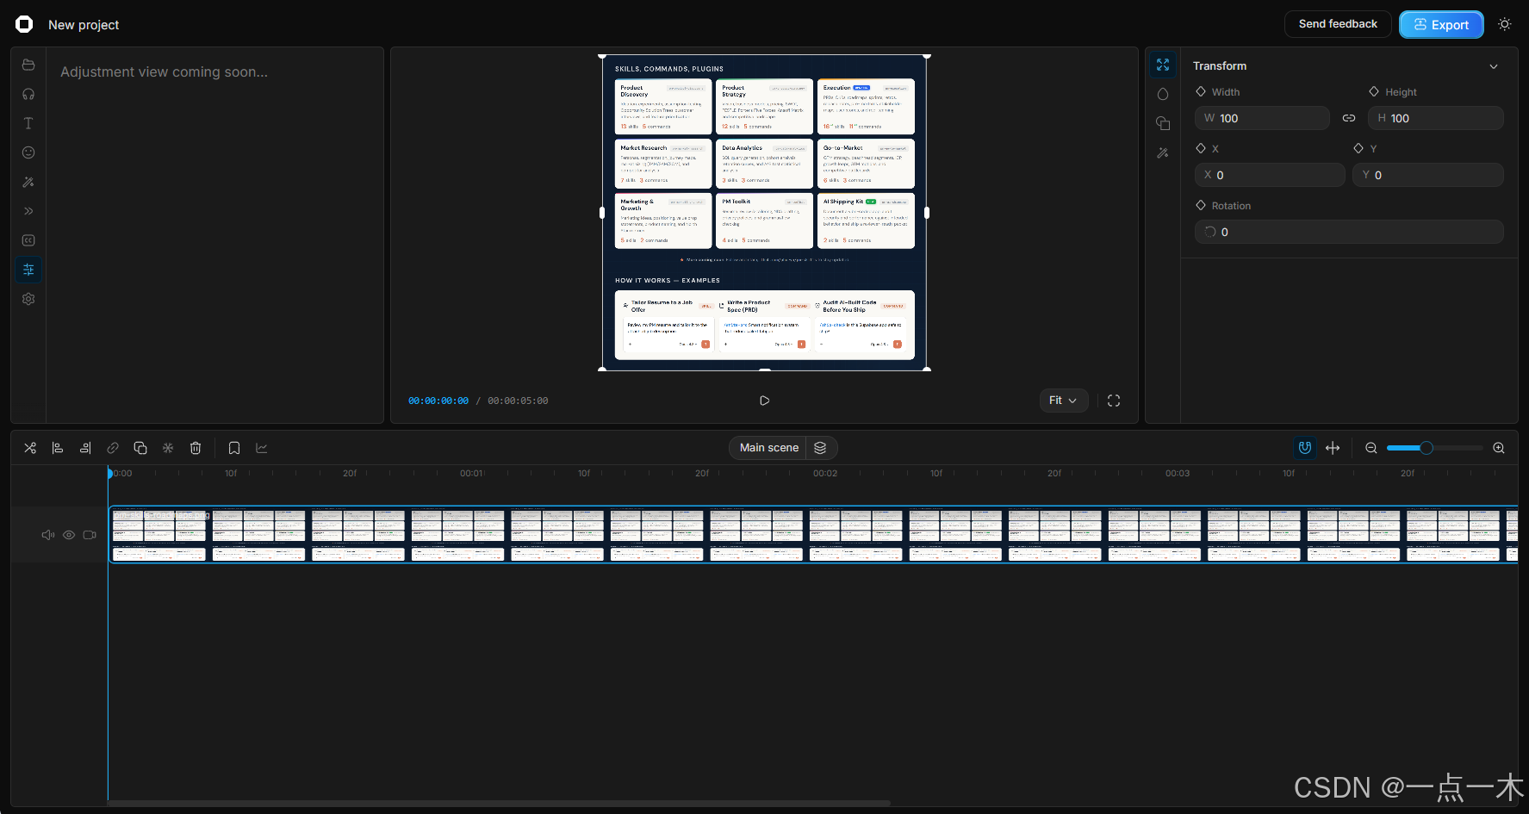Toggle the track camera icon

[90, 535]
